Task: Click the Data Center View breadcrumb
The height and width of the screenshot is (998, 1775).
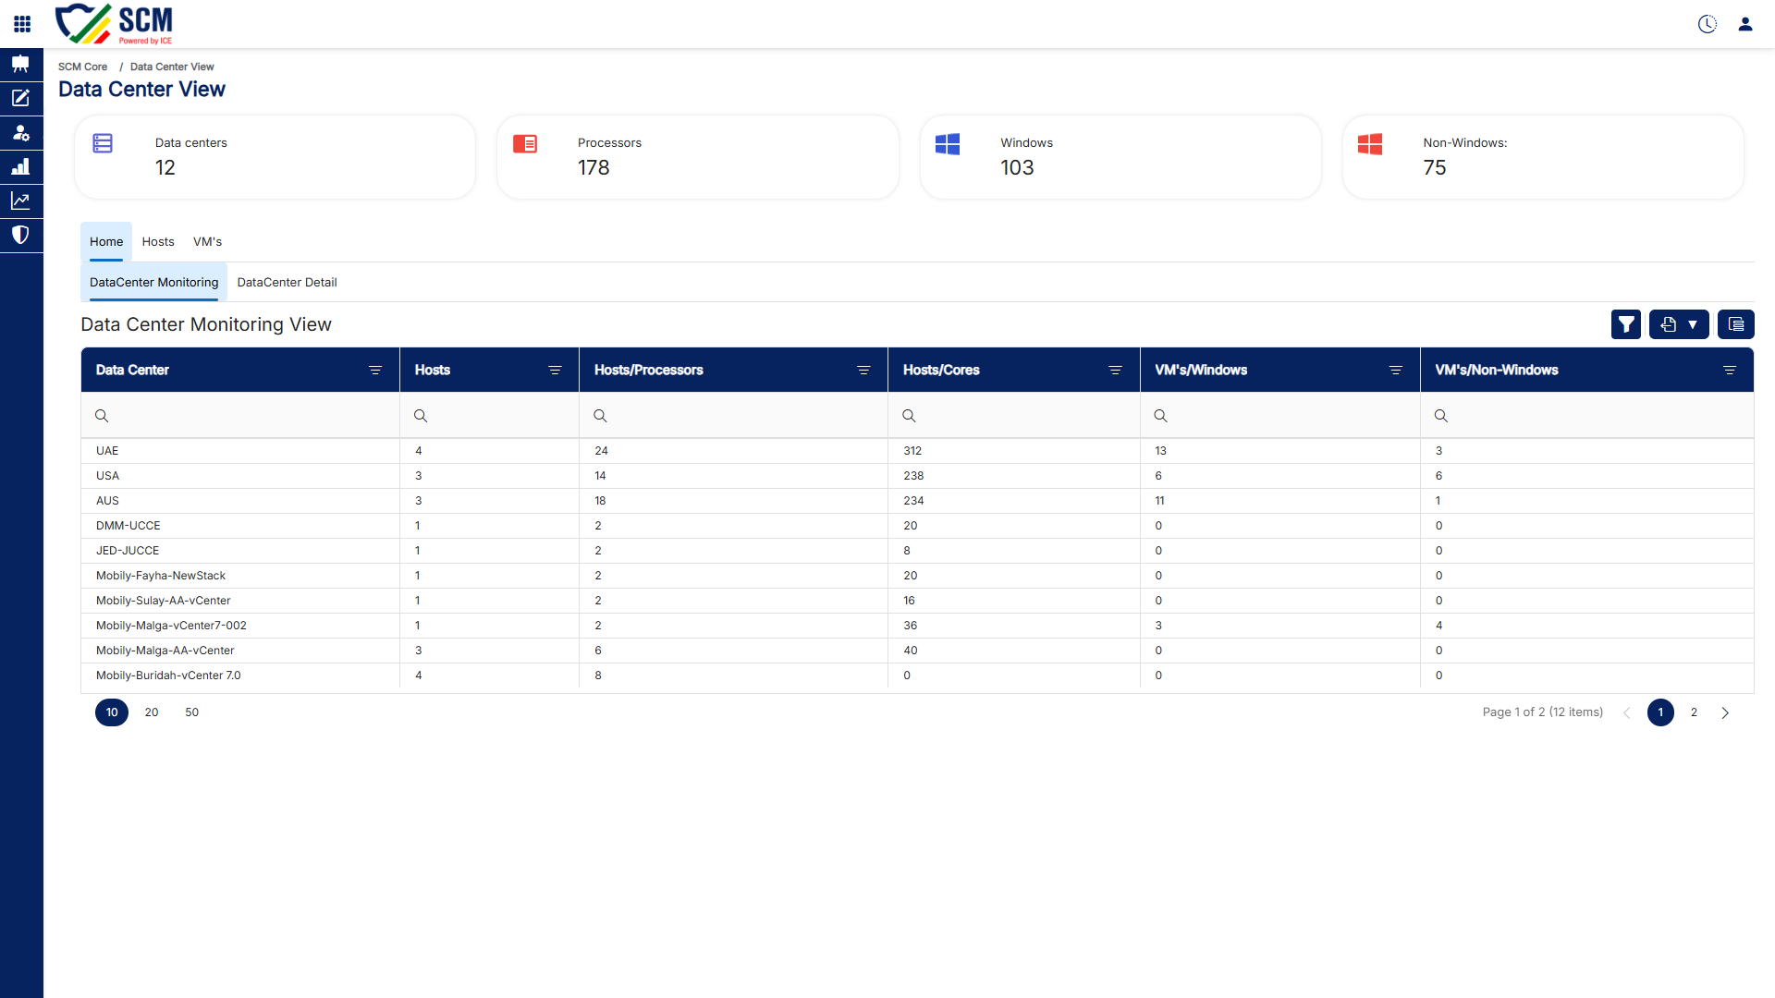Action: [172, 67]
